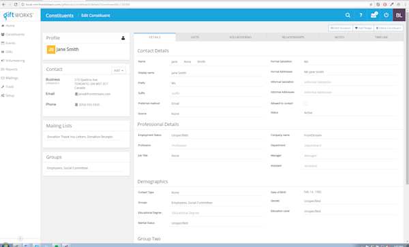This screenshot has height=247, width=409.
Task: Open Mailings in the sidebar
Action: (12, 78)
